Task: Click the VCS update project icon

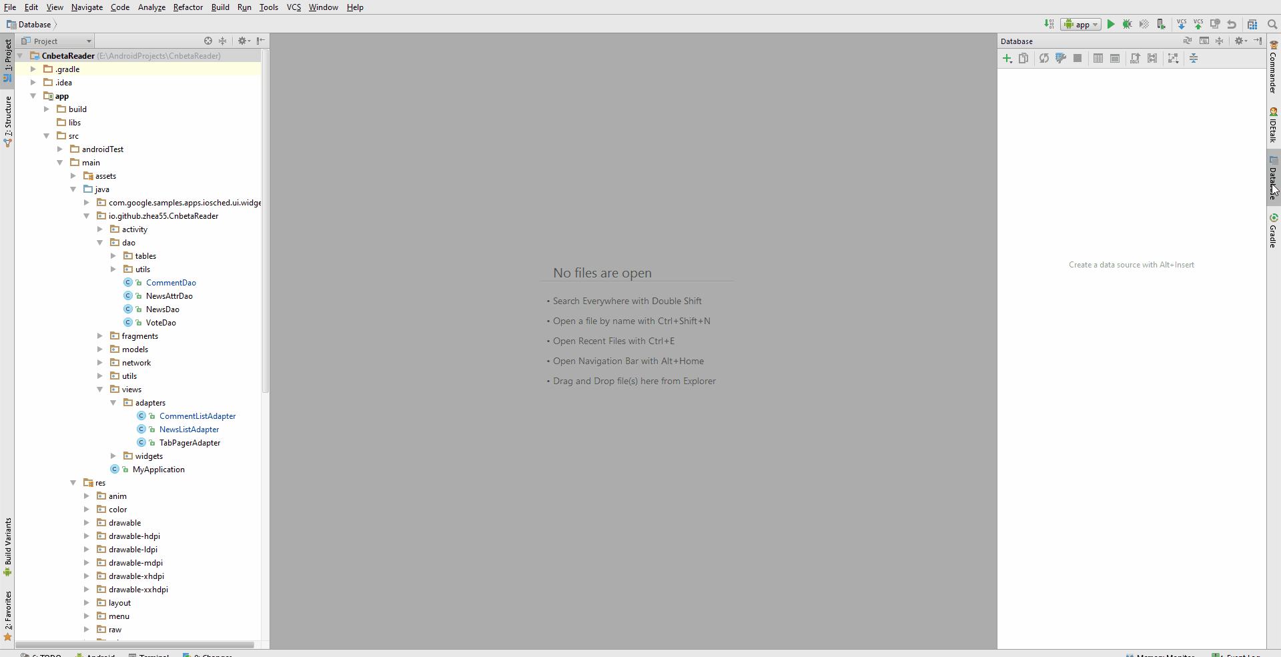Action: [1182, 24]
